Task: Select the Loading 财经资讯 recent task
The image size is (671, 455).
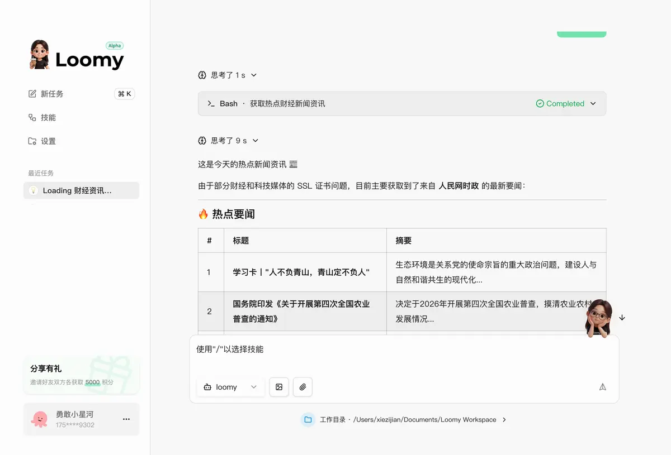Action: [81, 190]
